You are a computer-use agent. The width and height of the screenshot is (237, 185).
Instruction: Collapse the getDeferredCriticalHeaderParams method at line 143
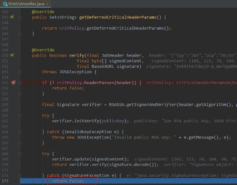(x=20, y=17)
